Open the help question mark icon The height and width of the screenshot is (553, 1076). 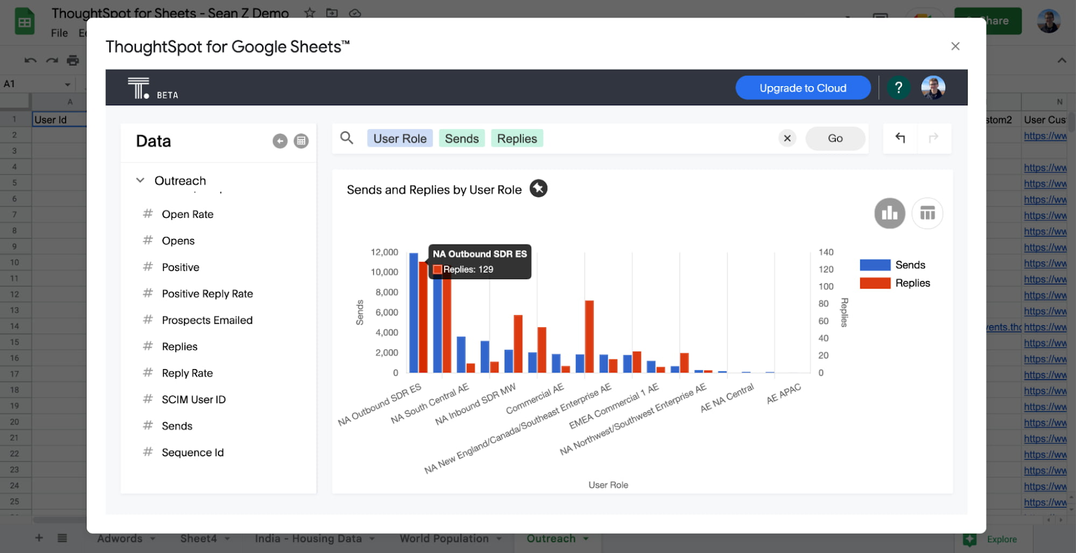898,88
